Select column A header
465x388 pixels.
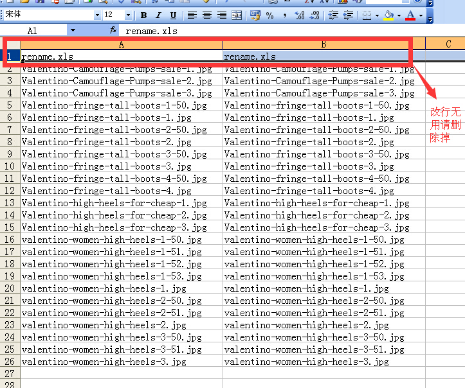coord(122,44)
